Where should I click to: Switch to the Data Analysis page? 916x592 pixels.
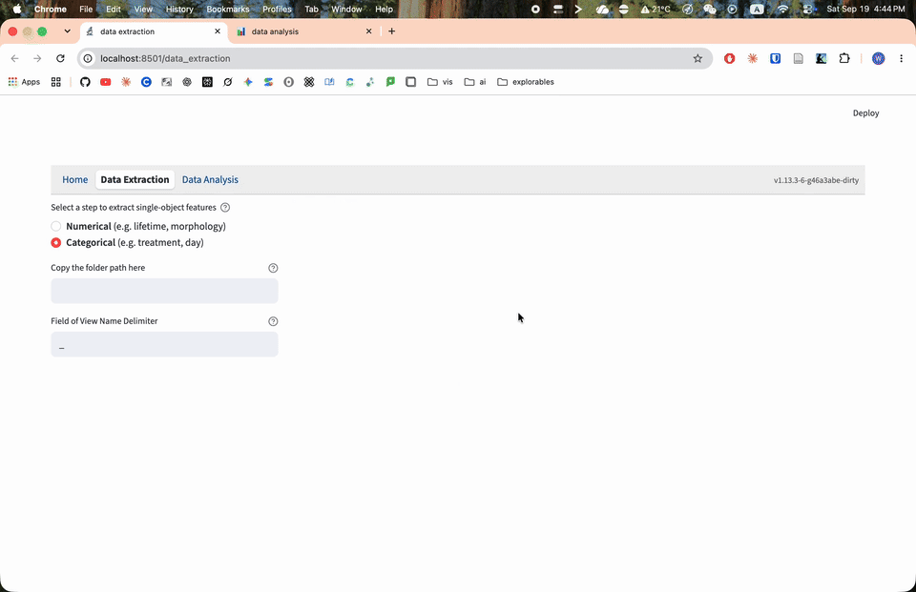point(210,180)
